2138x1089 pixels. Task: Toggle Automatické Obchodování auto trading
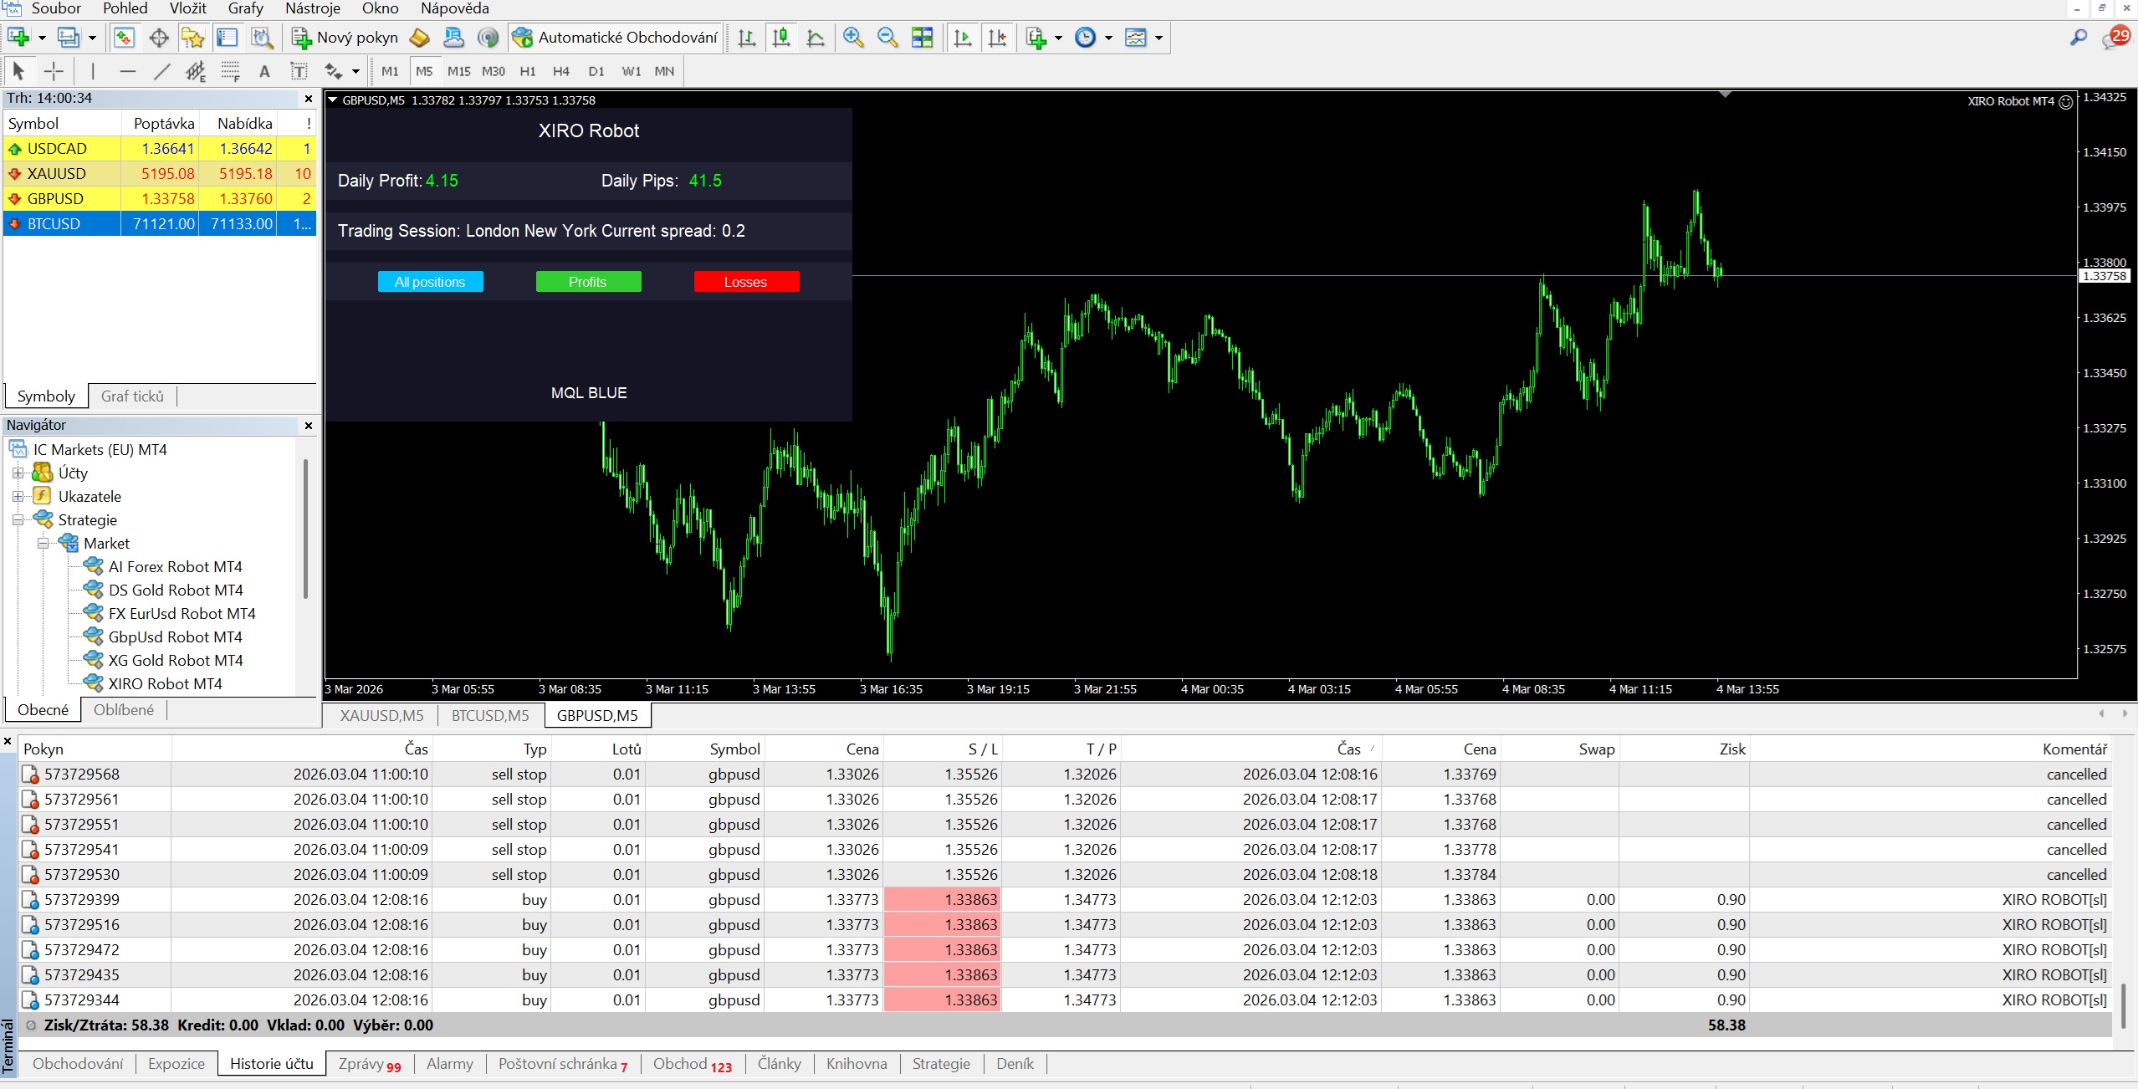click(x=615, y=38)
